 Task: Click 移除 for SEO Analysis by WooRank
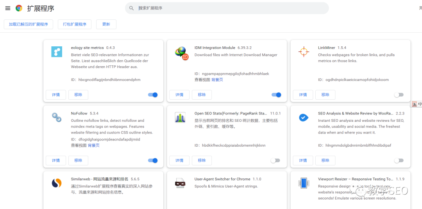pos(325,160)
